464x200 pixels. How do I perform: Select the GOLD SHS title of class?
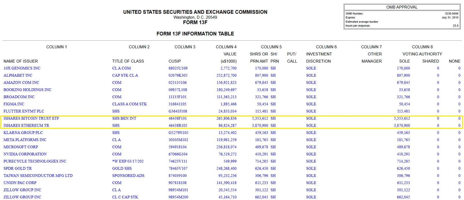tap(122, 168)
